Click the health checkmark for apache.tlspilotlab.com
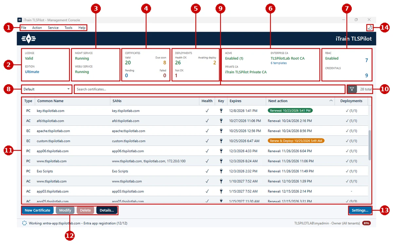Viewport: 393px width, 244px height. click(x=207, y=131)
